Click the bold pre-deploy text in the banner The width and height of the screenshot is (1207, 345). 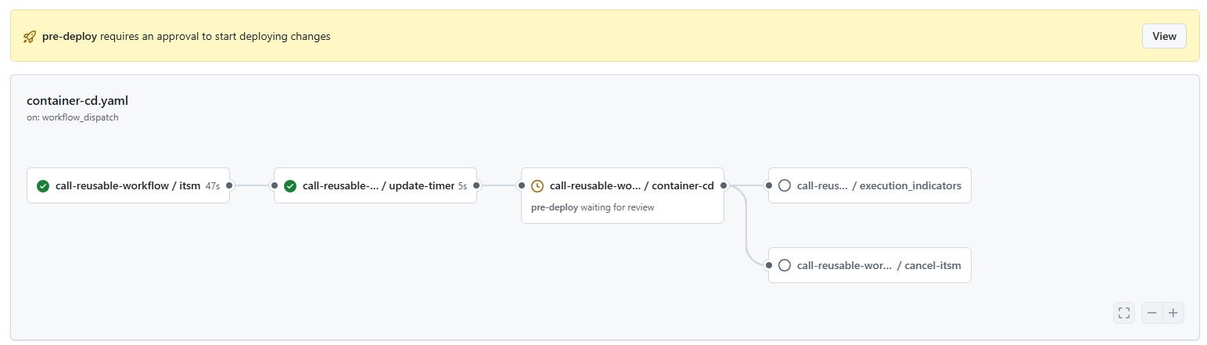pos(70,37)
